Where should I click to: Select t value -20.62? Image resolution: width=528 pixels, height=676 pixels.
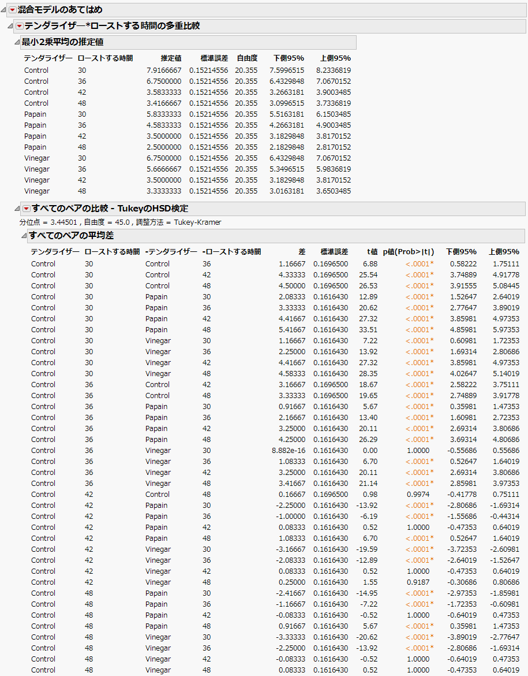(367, 637)
